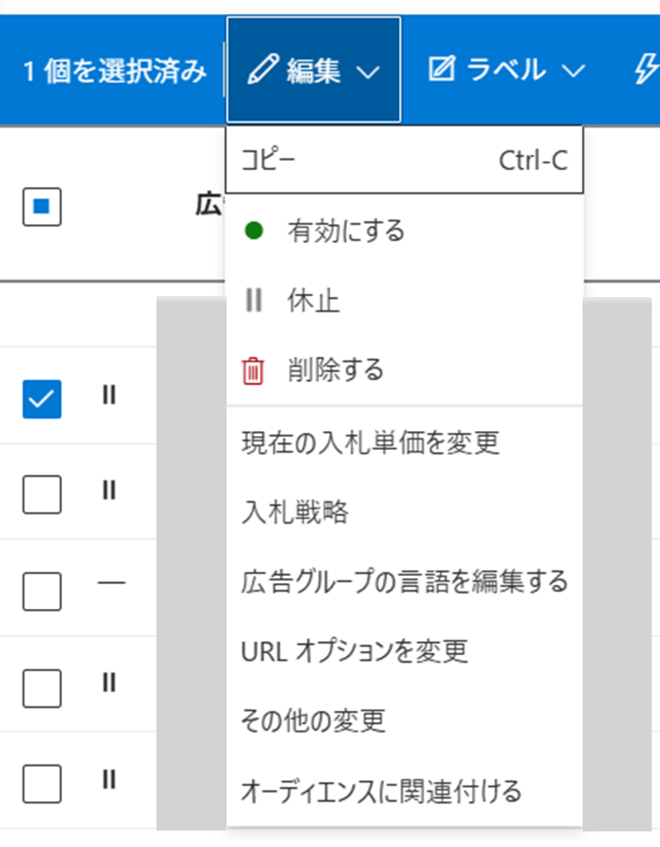The height and width of the screenshot is (847, 660).
Task: Select コピー from the edit menu
Action: point(404,161)
